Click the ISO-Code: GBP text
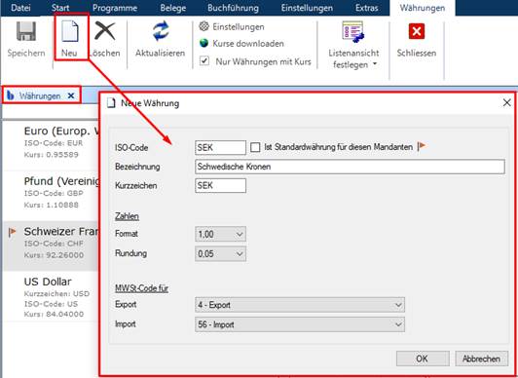This screenshot has width=518, height=378. (x=54, y=193)
